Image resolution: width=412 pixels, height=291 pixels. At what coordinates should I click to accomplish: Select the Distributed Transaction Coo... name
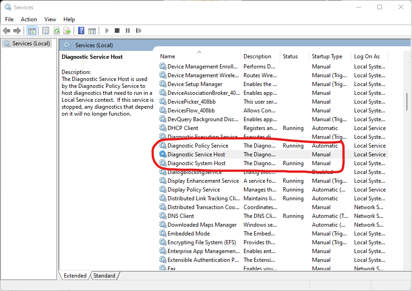pos(203,207)
